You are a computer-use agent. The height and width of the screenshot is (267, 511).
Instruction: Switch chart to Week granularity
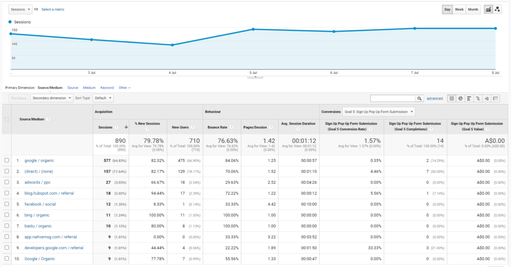point(459,9)
